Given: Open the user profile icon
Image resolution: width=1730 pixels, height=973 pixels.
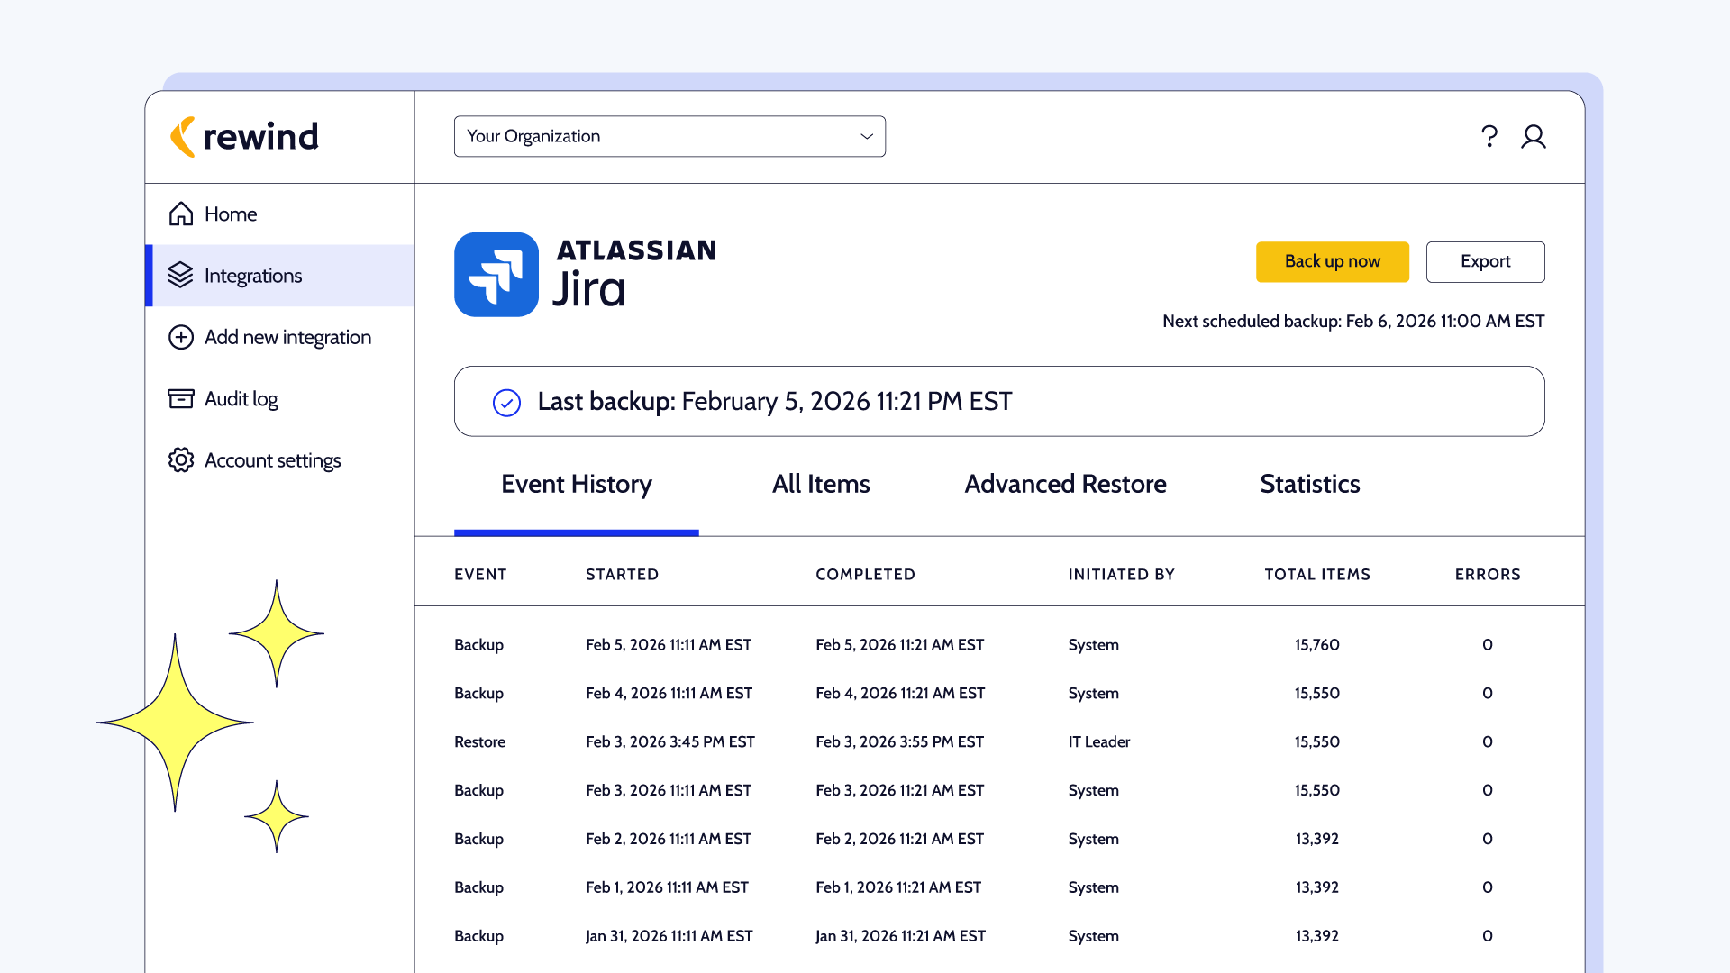Looking at the screenshot, I should click(1534, 136).
